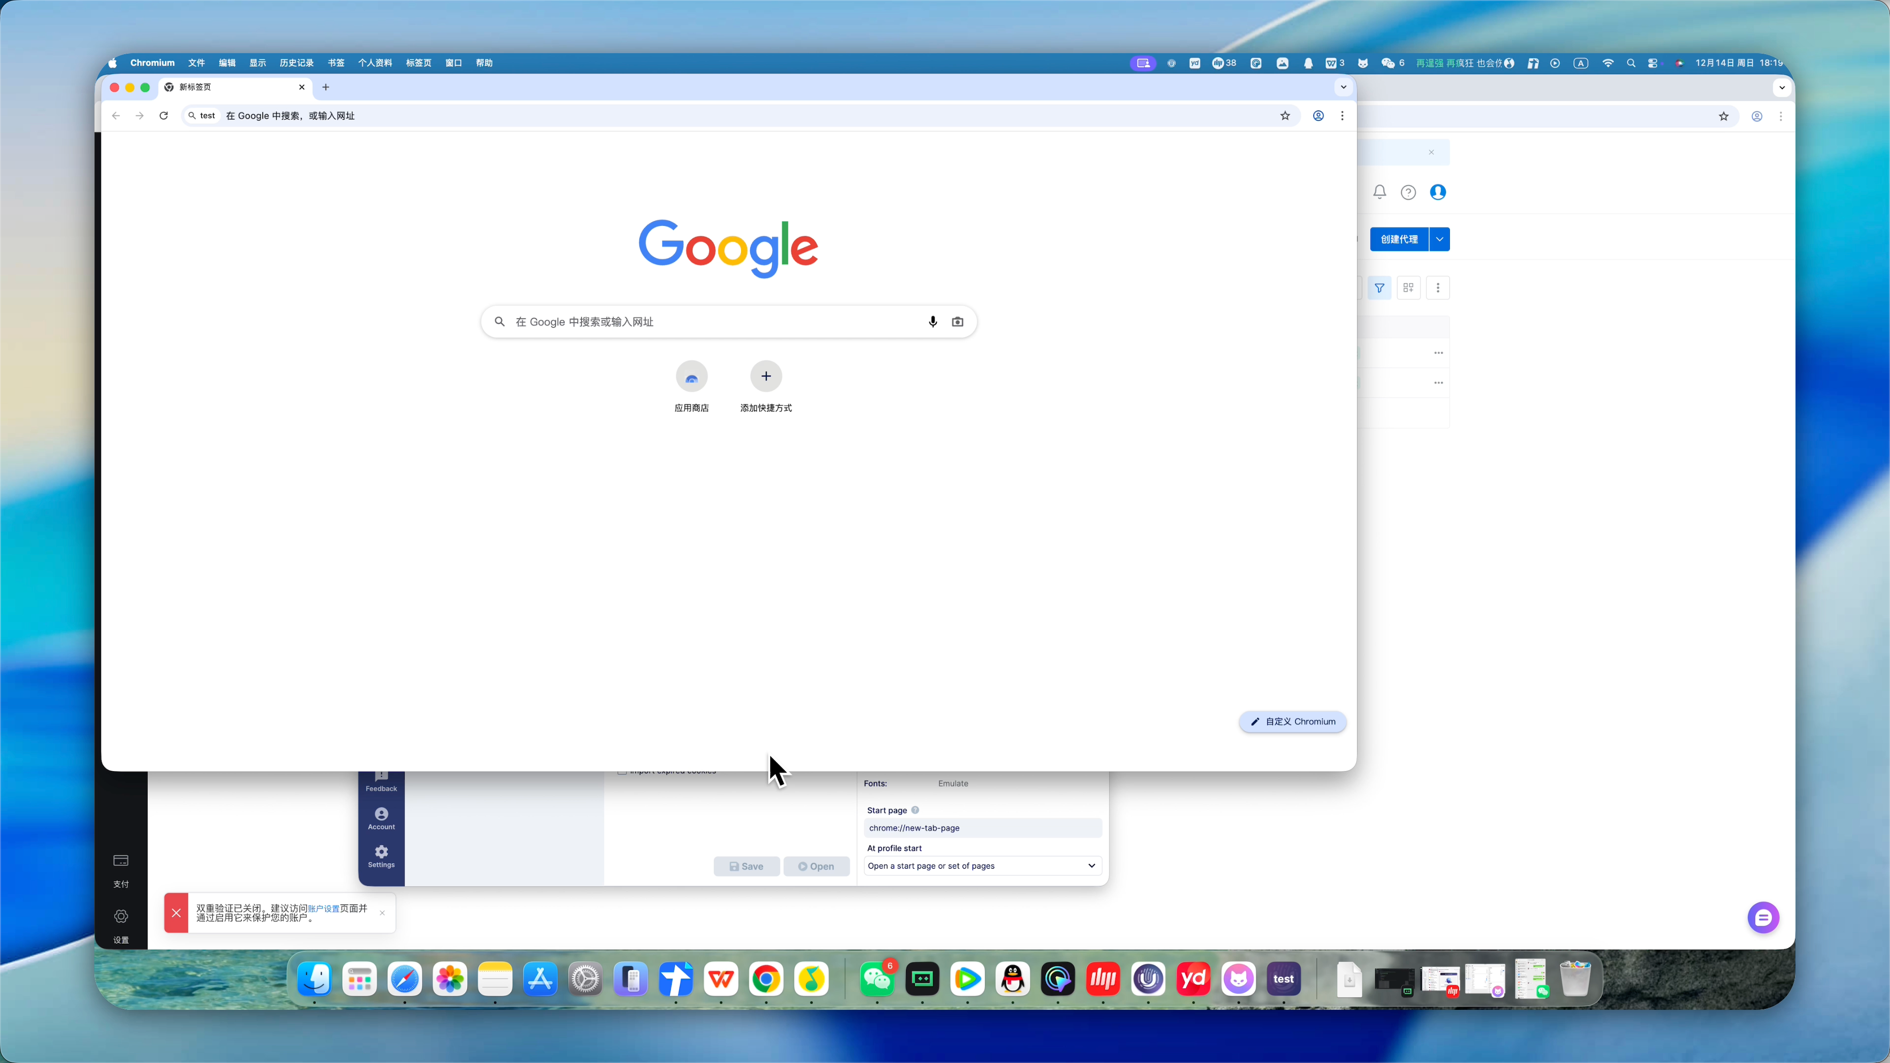The image size is (1890, 1063).
Task: Open Google Lens image search
Action: pyautogui.click(x=957, y=321)
